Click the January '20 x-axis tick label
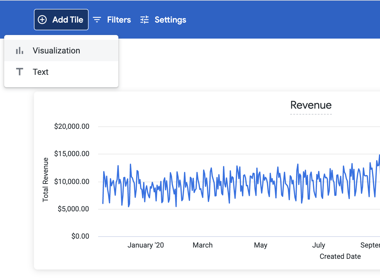Screen dimensions: 380x279 coord(146,245)
